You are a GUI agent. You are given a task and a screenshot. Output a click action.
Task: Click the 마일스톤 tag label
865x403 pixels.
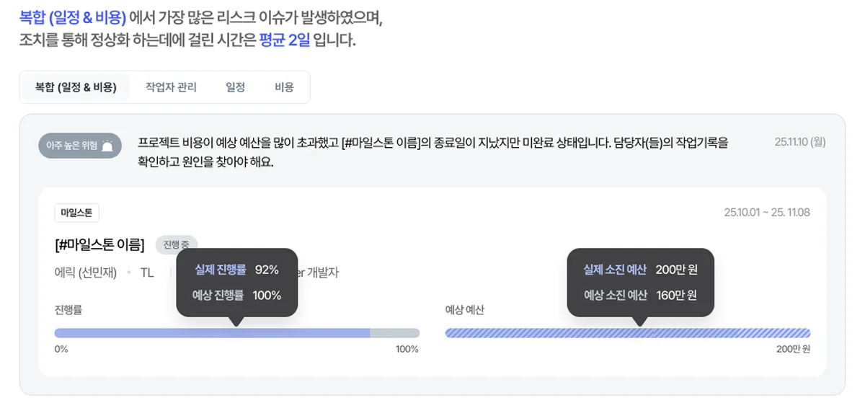tap(76, 213)
